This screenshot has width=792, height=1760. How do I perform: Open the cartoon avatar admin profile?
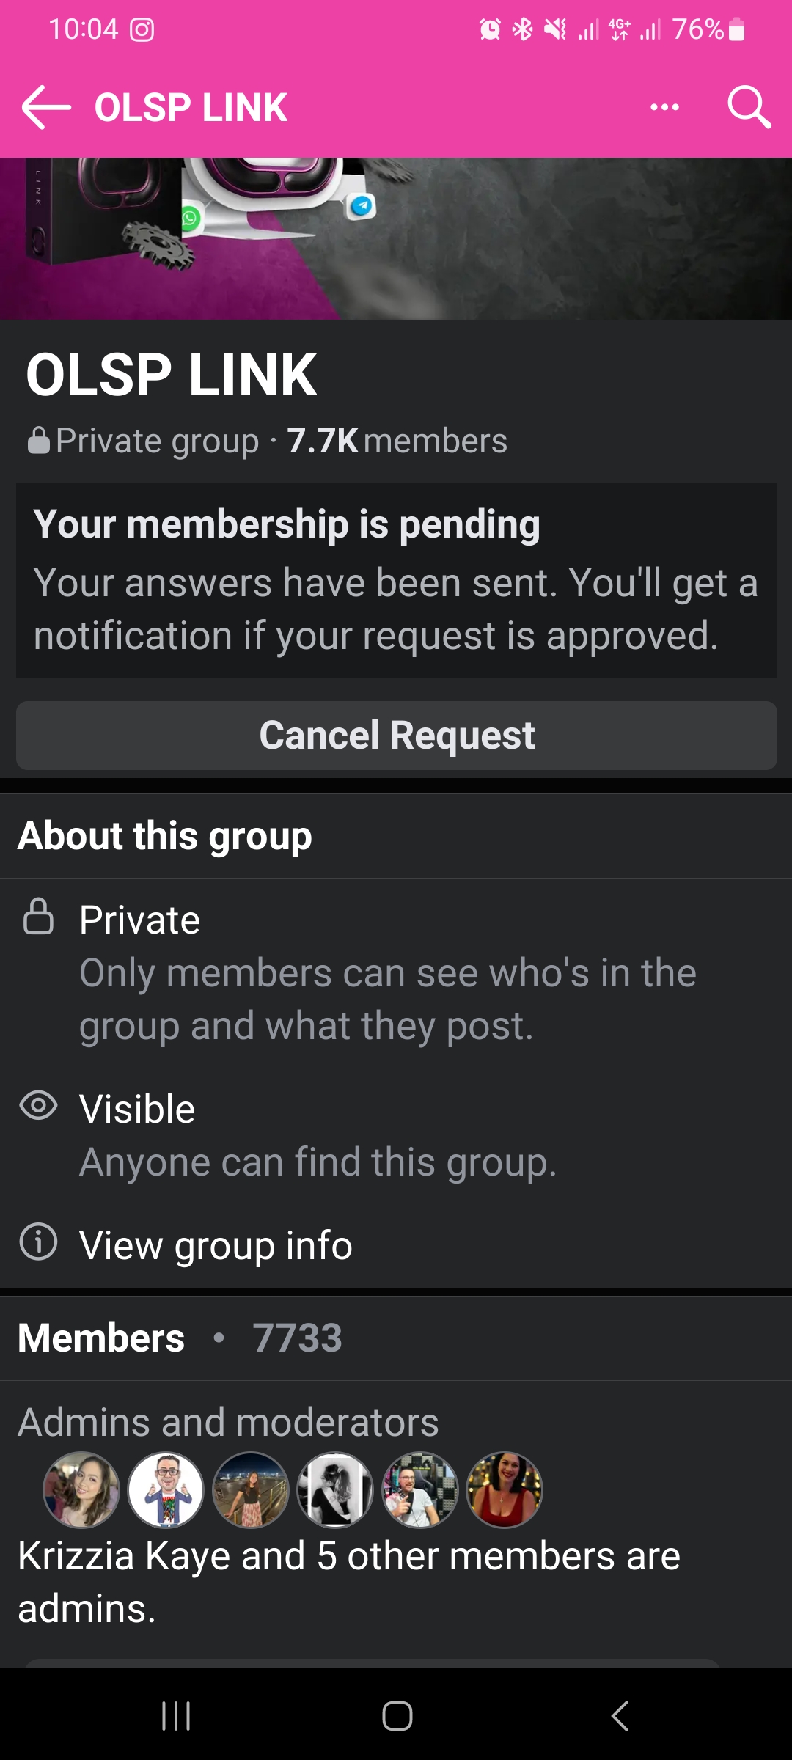(166, 1490)
